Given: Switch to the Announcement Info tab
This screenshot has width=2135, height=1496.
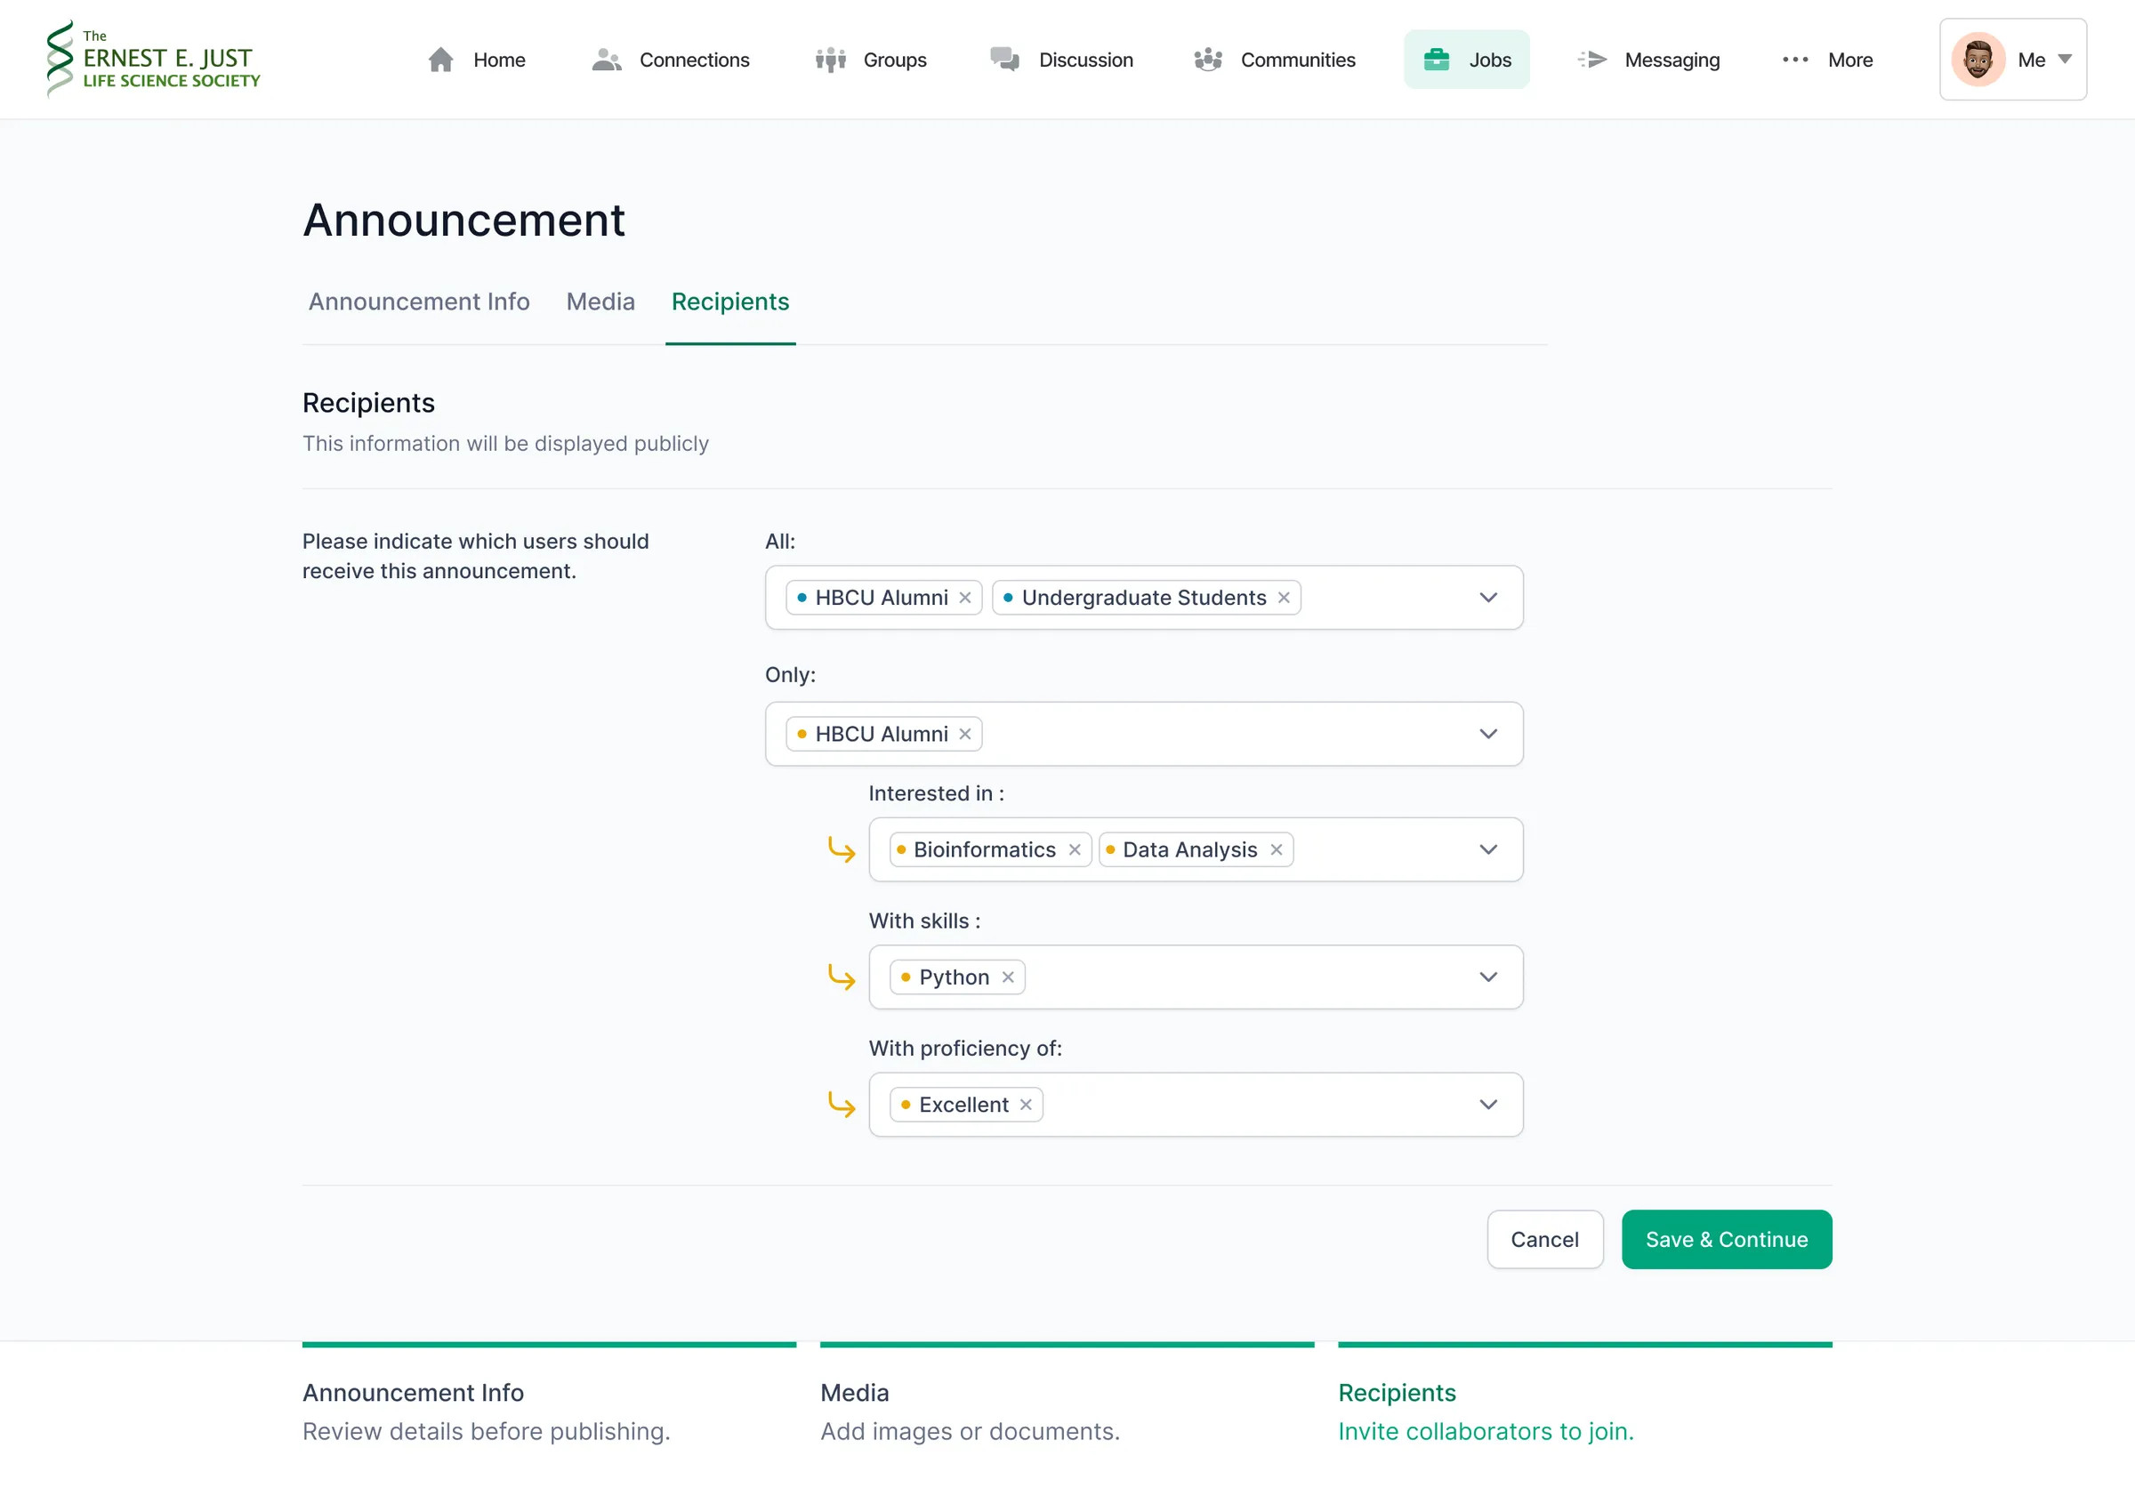Looking at the screenshot, I should coord(419,302).
